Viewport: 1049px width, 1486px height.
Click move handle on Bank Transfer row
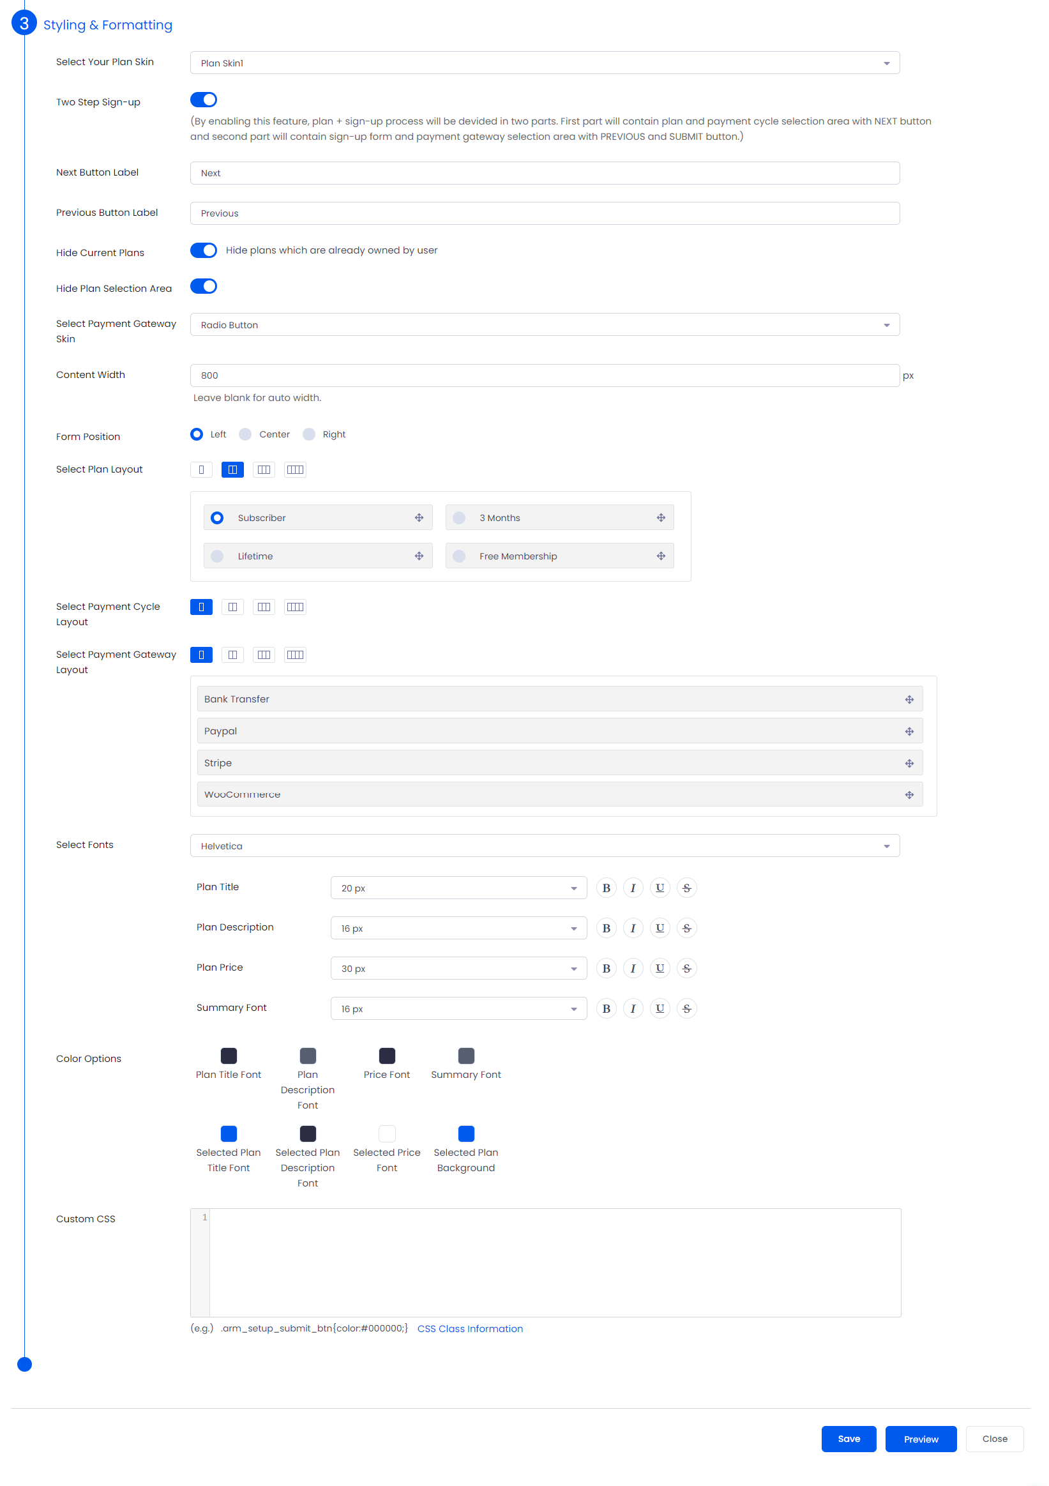tap(909, 700)
